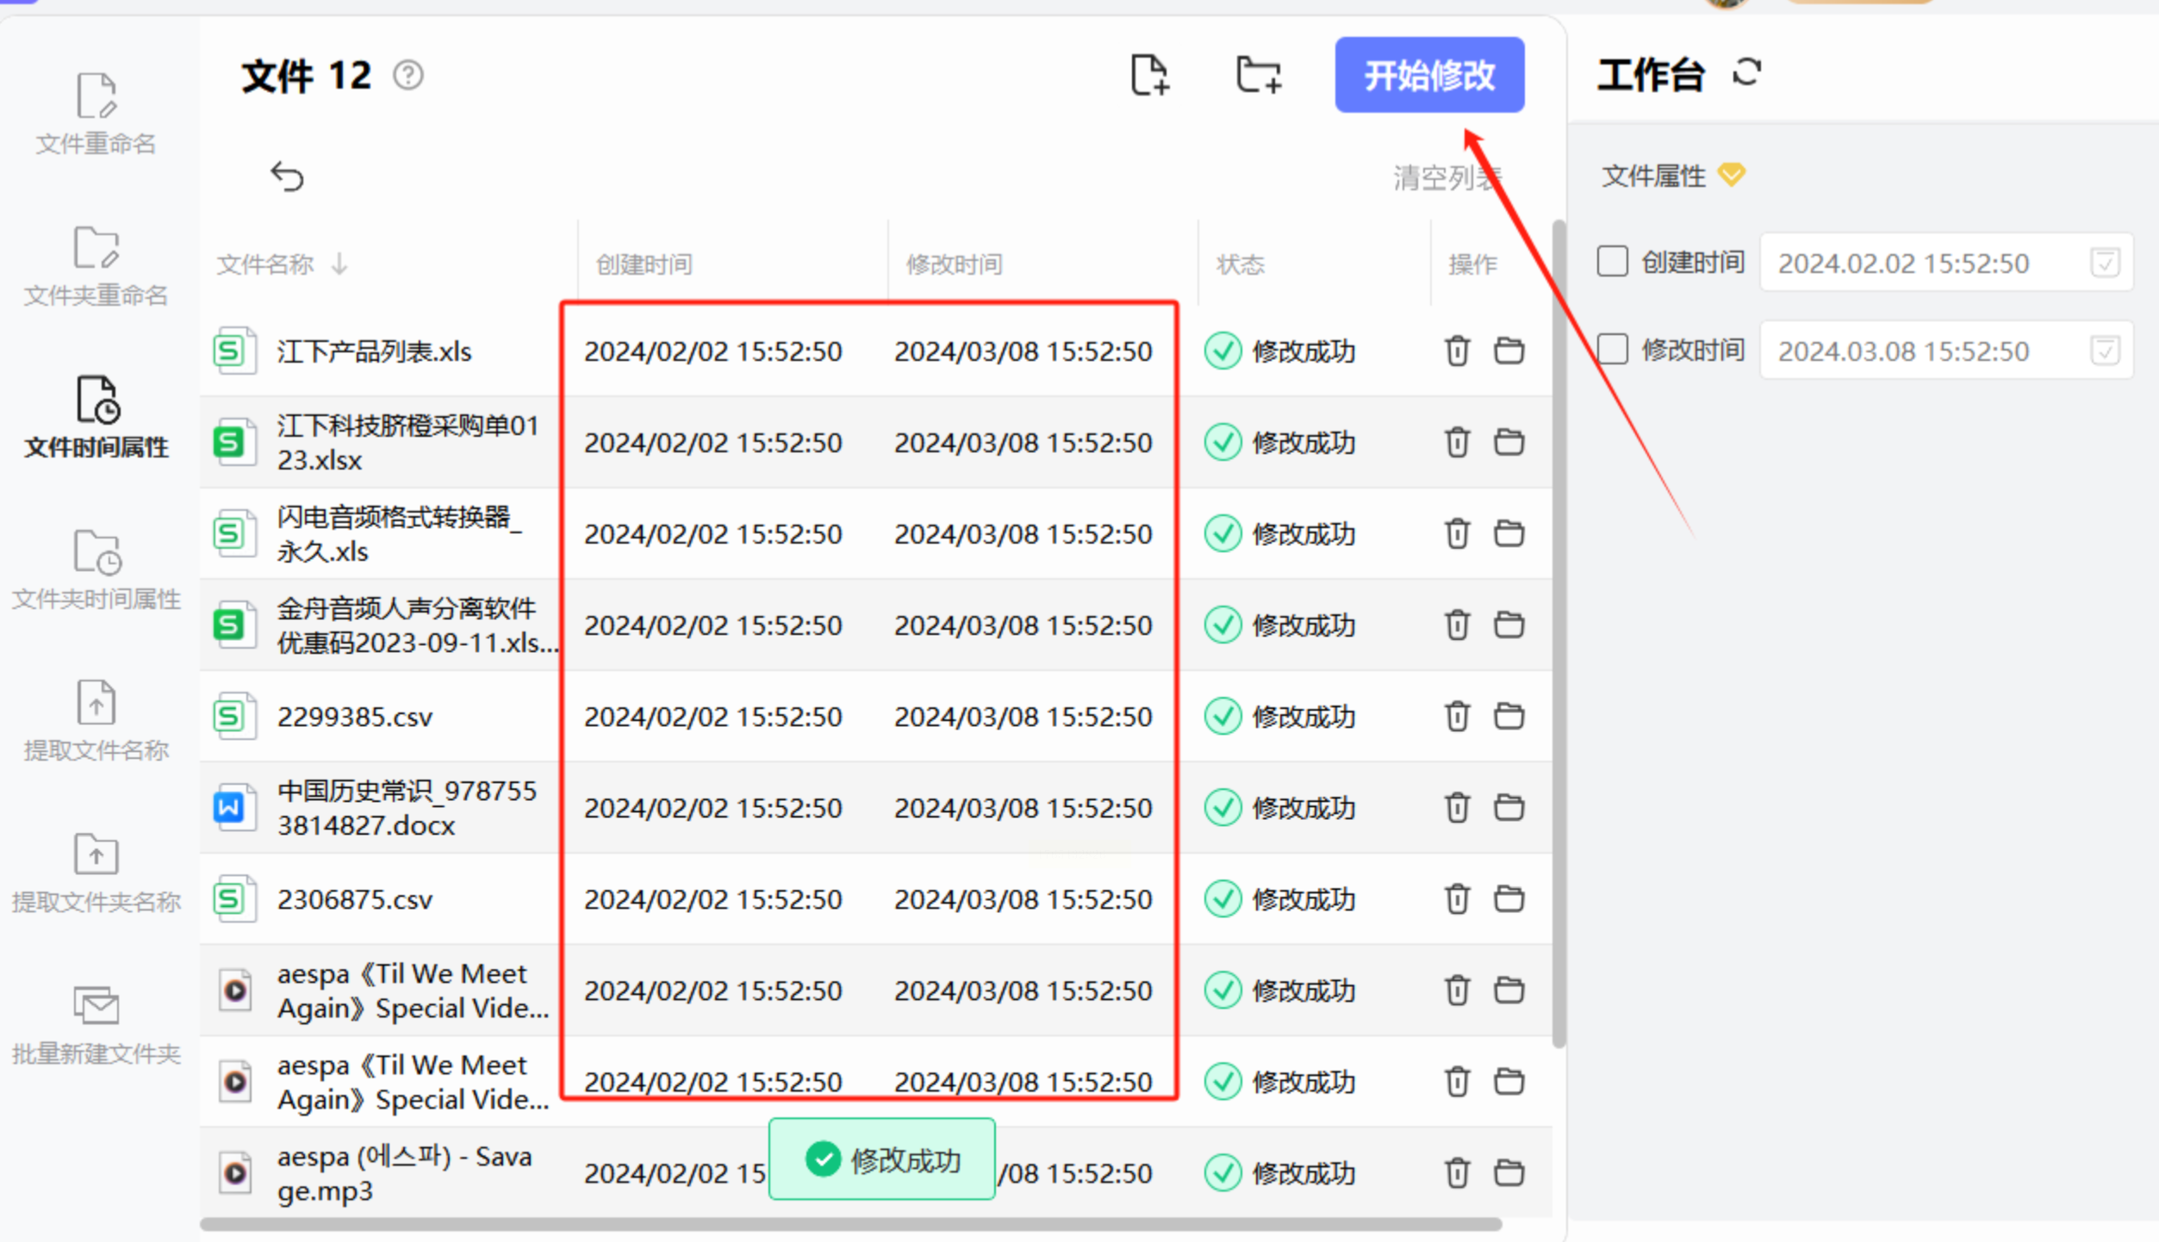2159x1242 pixels.
Task: Delete the 2306875.csv row
Action: (x=1457, y=899)
